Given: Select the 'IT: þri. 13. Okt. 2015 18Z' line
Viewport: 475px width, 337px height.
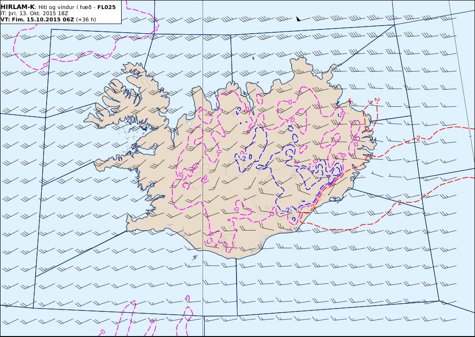Looking at the screenshot, I should pyautogui.click(x=34, y=13).
